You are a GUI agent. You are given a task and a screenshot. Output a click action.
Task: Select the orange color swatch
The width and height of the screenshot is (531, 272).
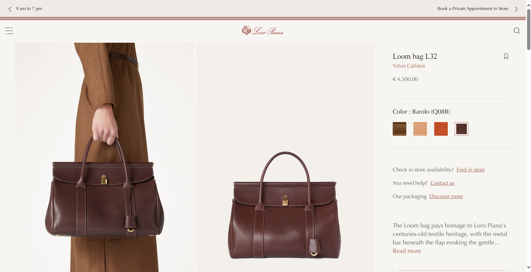click(x=441, y=129)
